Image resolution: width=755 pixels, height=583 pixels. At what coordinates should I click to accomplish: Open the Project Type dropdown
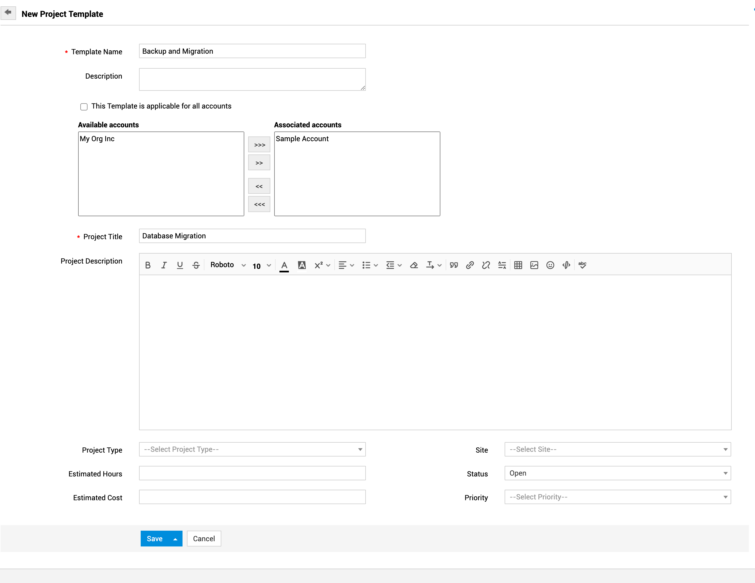point(252,449)
